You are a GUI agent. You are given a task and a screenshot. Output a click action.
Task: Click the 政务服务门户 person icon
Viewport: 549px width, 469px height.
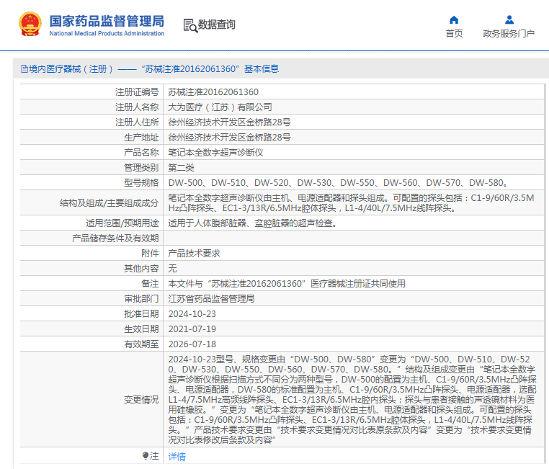tap(509, 19)
